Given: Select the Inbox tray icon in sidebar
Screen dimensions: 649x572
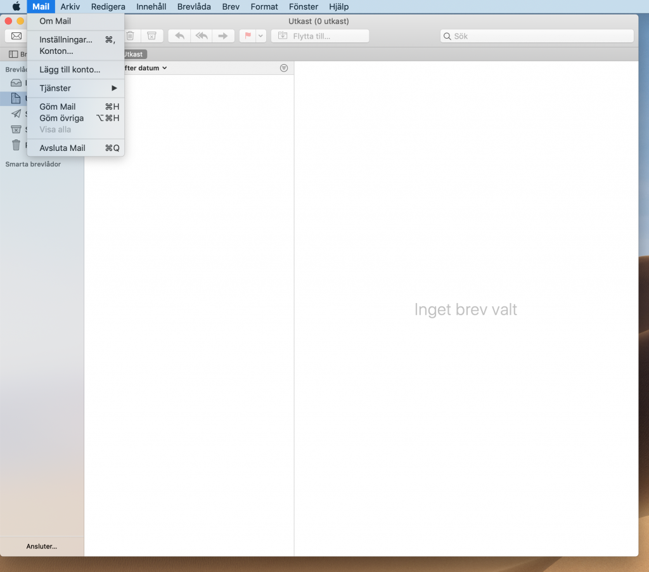Looking at the screenshot, I should pos(16,83).
